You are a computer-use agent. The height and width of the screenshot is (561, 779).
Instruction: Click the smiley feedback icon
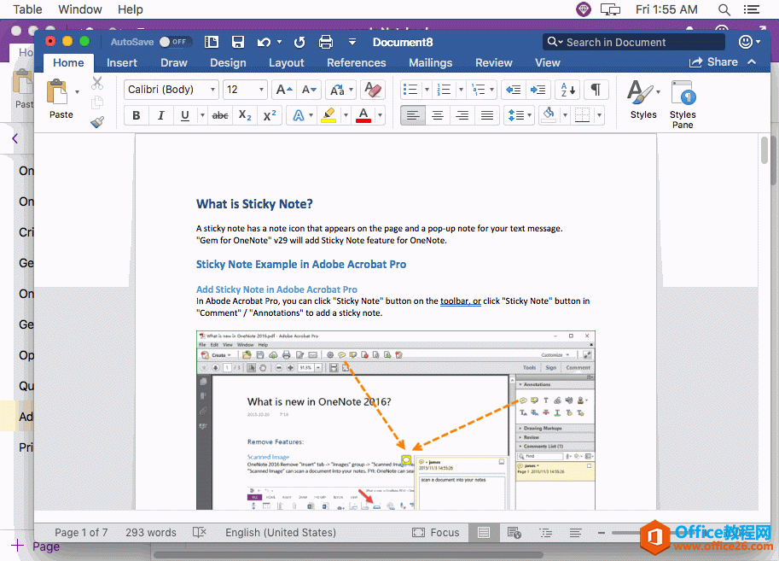click(x=745, y=43)
